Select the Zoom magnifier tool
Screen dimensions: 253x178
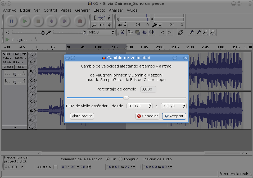[x=94, y=25]
